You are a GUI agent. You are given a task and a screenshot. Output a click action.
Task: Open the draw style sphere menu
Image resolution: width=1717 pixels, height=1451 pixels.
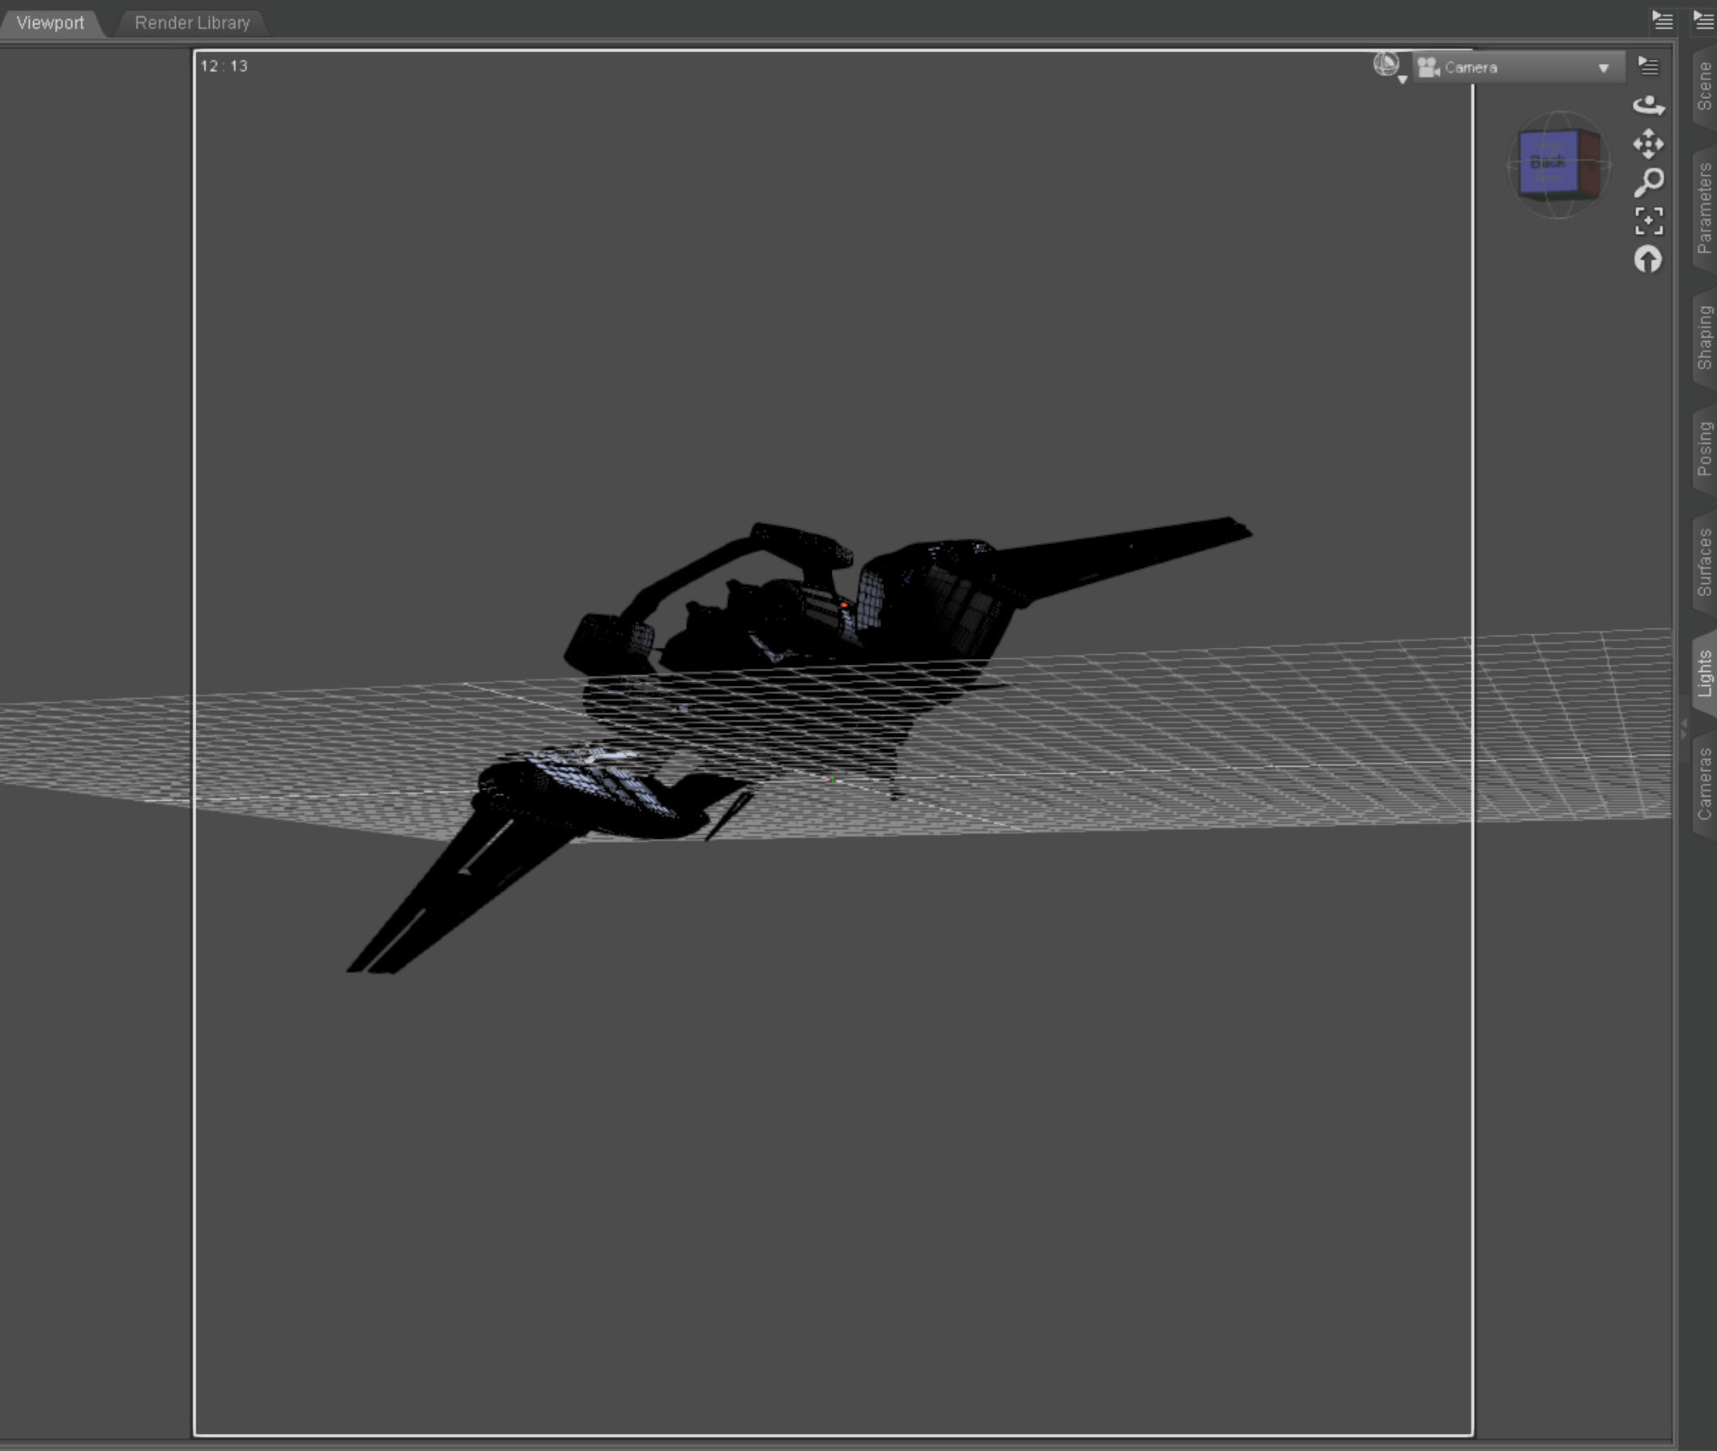pyautogui.click(x=1389, y=66)
